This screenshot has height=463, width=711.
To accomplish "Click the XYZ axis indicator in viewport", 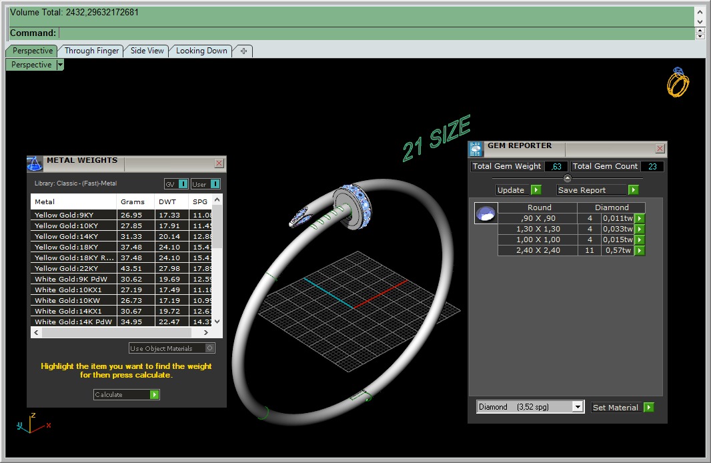I will (33, 424).
